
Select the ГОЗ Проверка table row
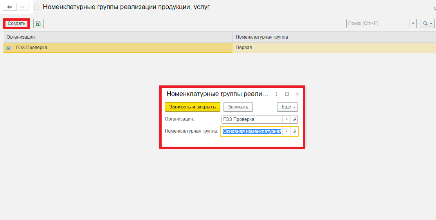coord(117,48)
